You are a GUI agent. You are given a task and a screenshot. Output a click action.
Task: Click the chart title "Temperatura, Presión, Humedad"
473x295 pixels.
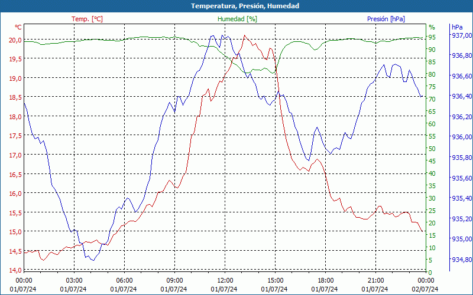245,6
